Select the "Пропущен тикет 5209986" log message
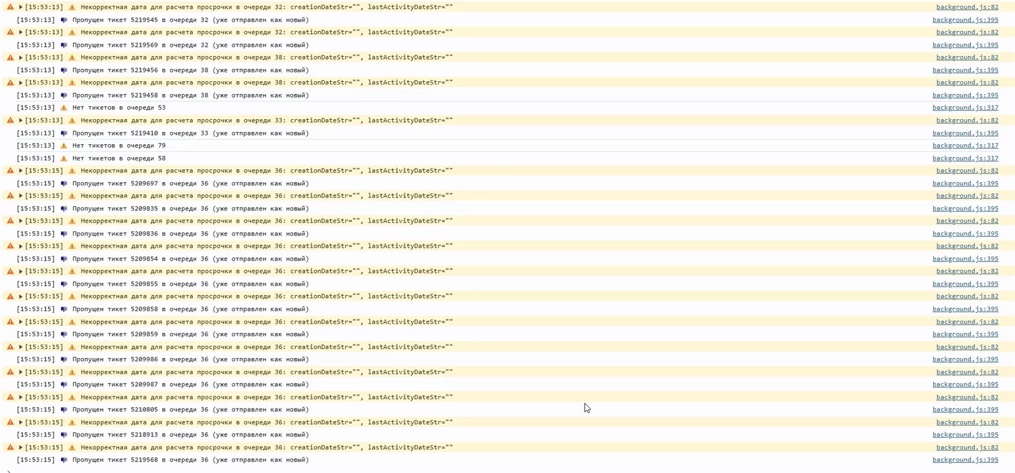1015x473 pixels. coord(189,359)
